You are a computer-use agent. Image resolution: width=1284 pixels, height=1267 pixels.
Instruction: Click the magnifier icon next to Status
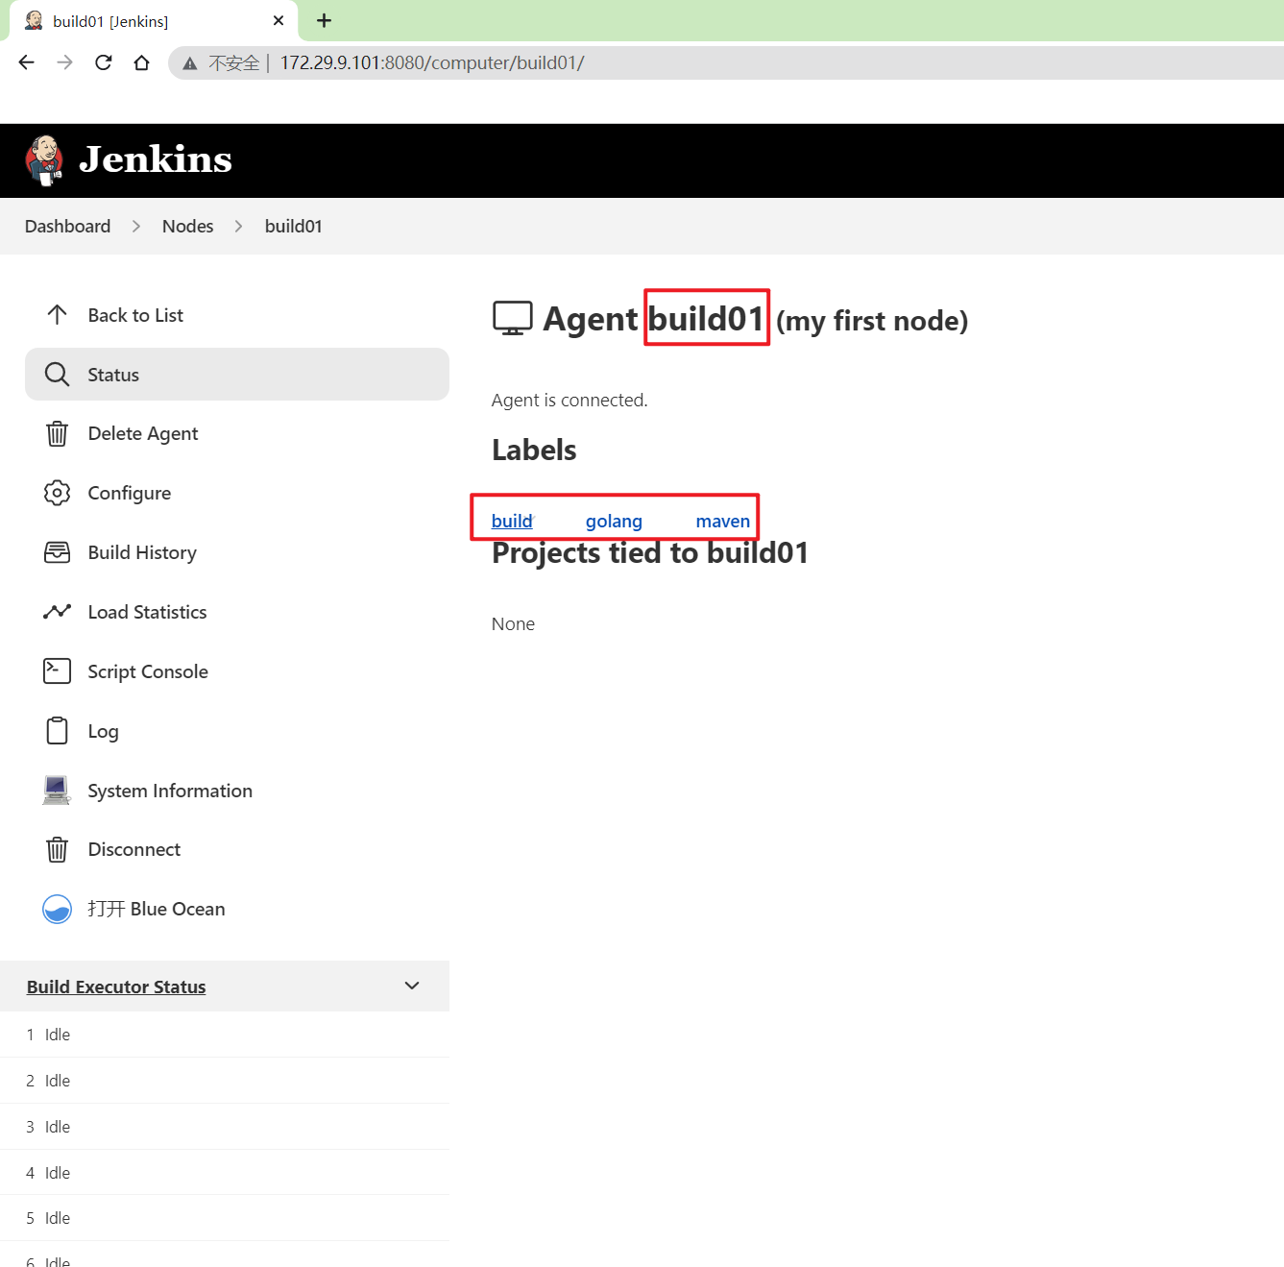click(x=57, y=375)
